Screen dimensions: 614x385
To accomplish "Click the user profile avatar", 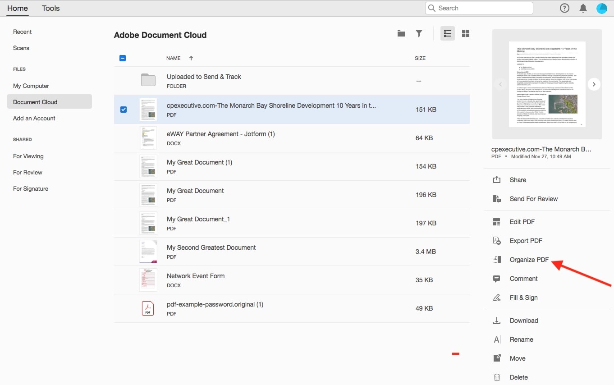I will [x=601, y=8].
